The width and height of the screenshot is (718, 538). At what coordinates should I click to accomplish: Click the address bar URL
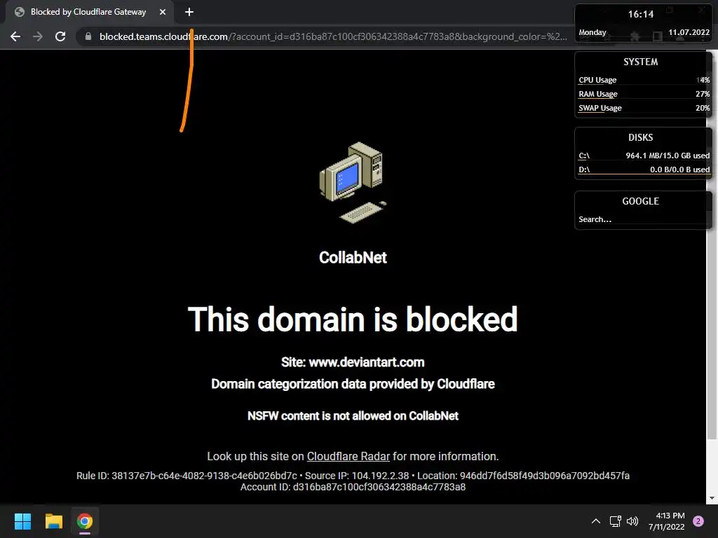(x=333, y=36)
